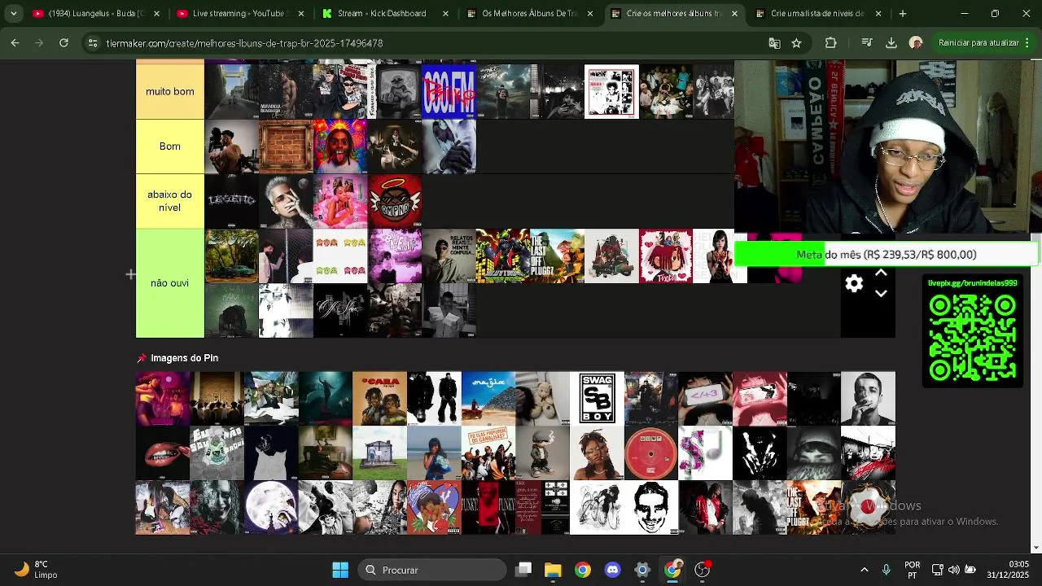
Task: Select the halo black disc cover in abaixo do nível
Action: 395,201
